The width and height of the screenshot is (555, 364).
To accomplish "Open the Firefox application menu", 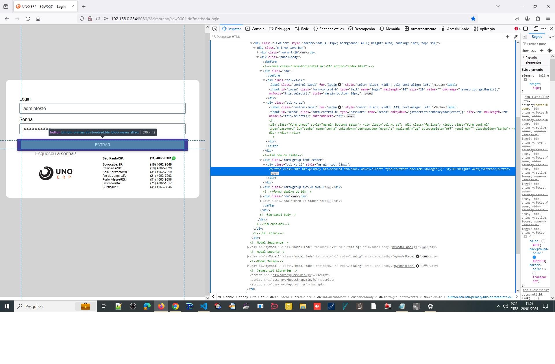I will [548, 19].
